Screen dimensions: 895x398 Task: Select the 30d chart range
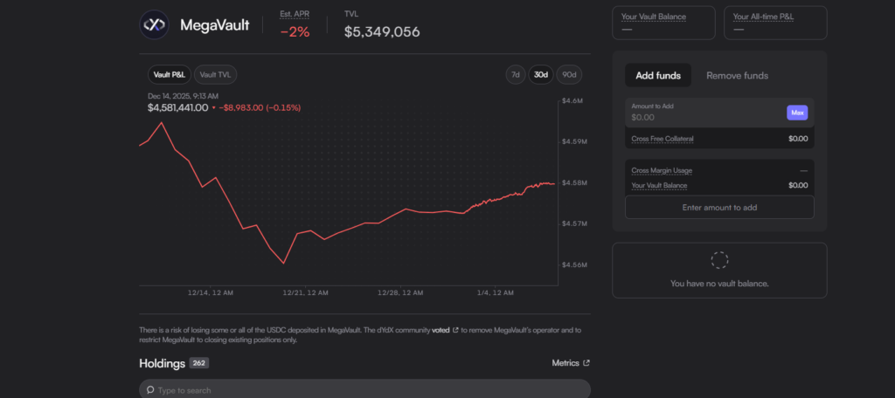click(x=542, y=75)
